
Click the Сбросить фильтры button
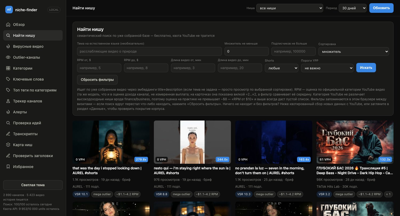pos(97,80)
